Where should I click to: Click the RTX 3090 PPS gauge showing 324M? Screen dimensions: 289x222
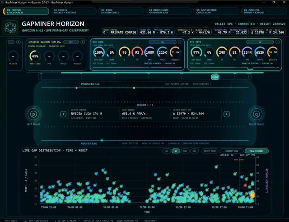click(247, 52)
